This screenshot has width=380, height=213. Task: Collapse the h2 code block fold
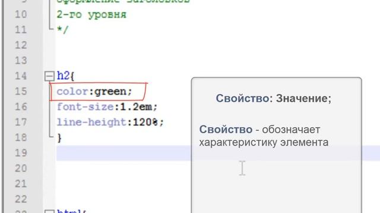coord(49,76)
